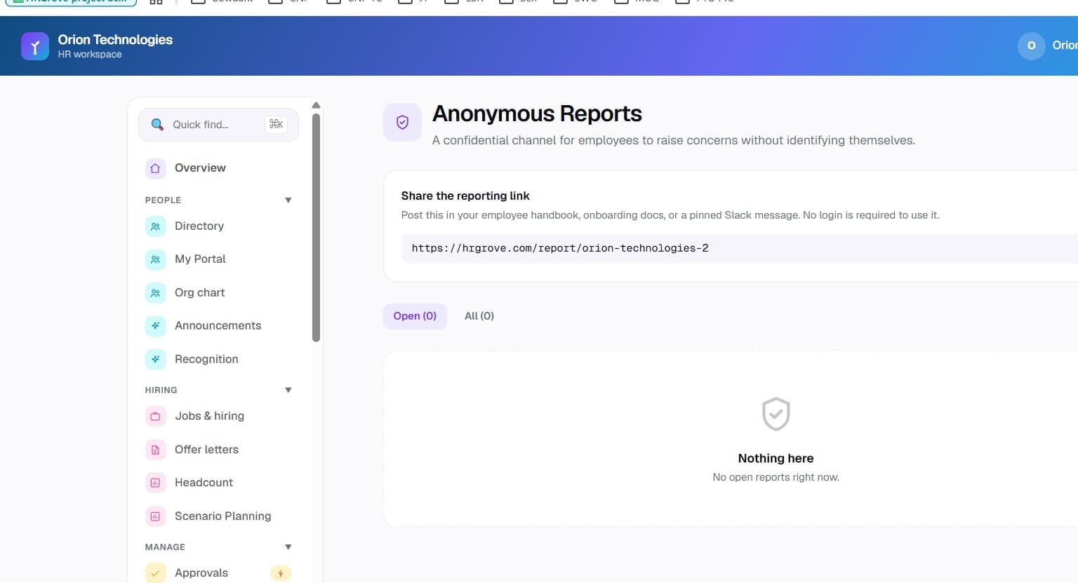The width and height of the screenshot is (1078, 583).
Task: Click the Approvals lightning badge
Action: tap(281, 573)
